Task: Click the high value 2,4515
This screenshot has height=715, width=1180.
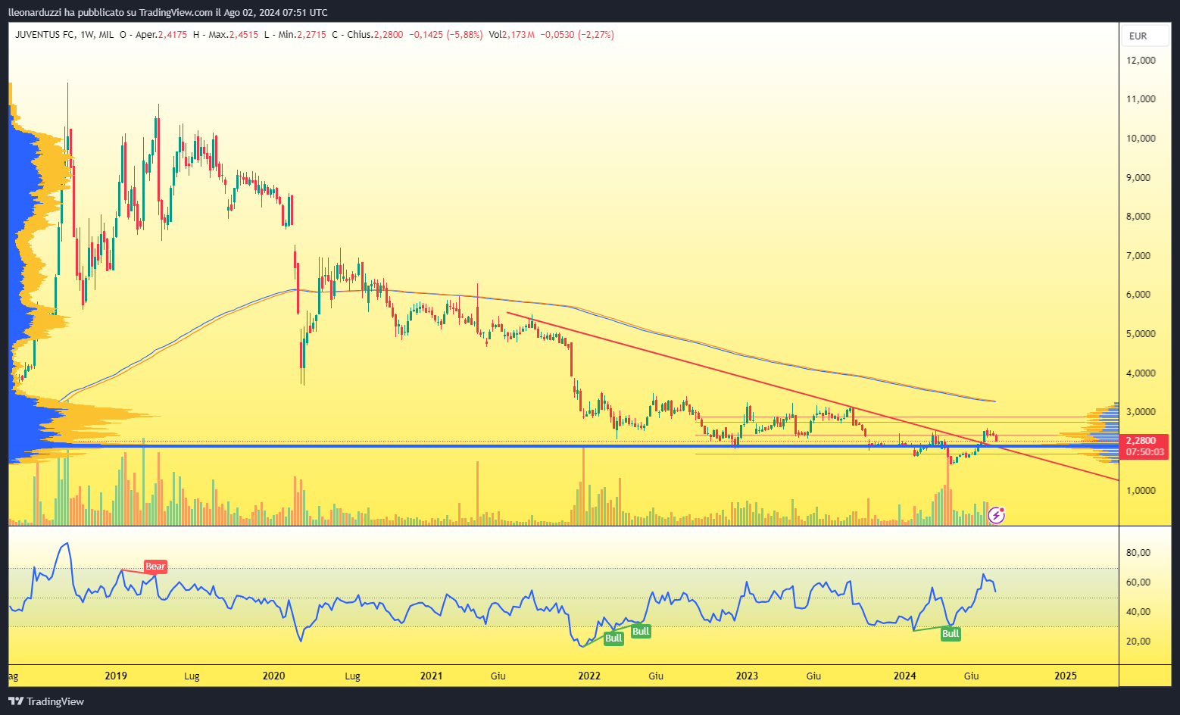Action: tap(243, 35)
